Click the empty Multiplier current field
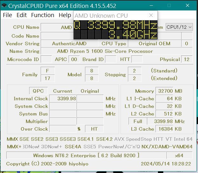This screenshot has width=198, height=173. pos(63,121)
